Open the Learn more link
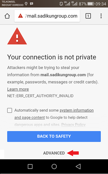The image size is (108, 174). 18,89
